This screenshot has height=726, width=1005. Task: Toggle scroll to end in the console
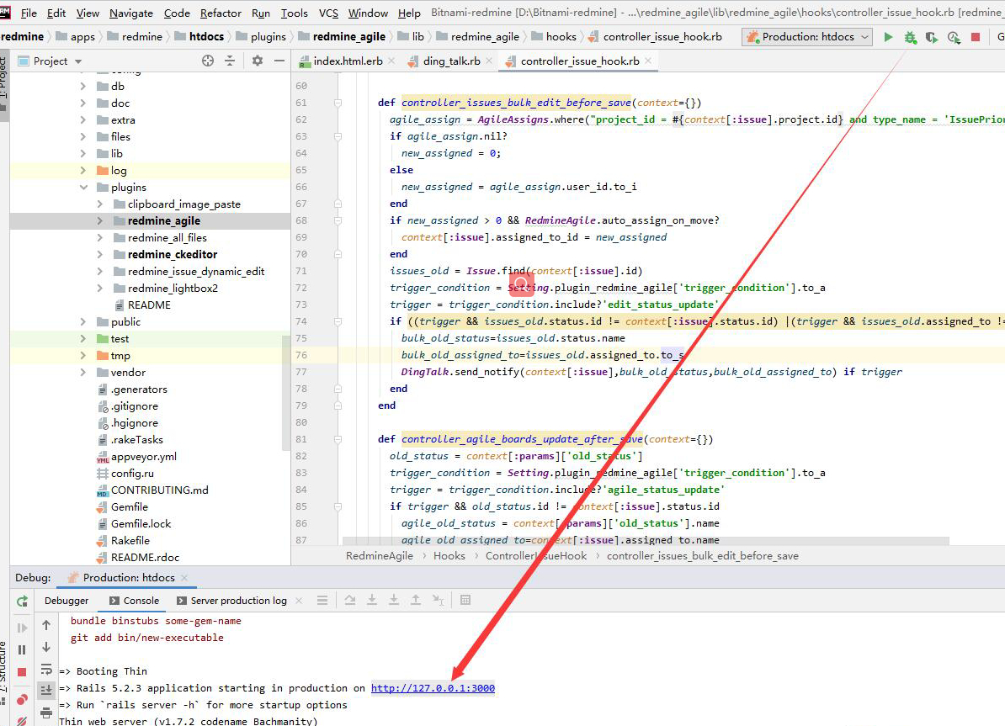[46, 690]
